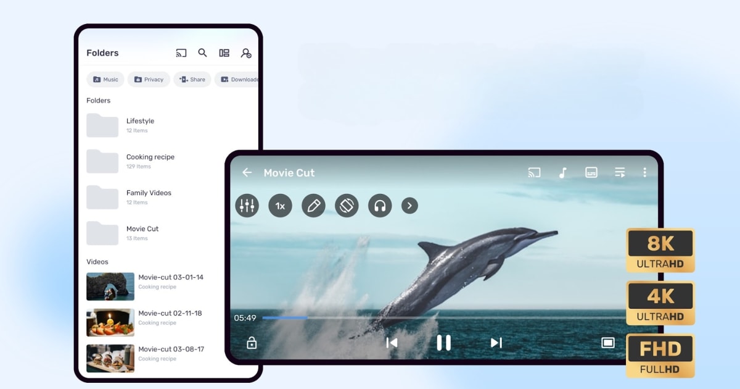Open the Privacy tab chip
The image size is (740, 389).
tap(149, 79)
